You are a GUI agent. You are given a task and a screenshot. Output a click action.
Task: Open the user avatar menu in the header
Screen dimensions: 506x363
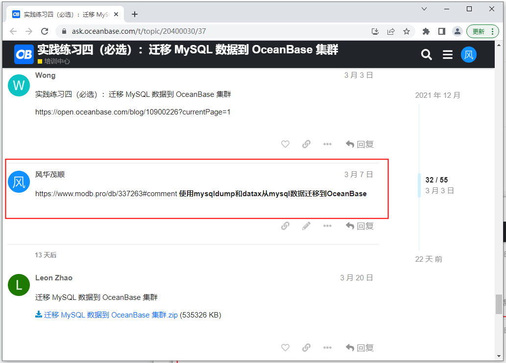(469, 54)
